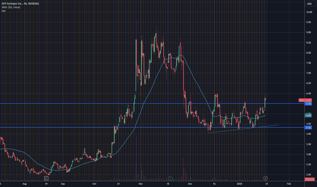This screenshot has height=187, width=317.
Task: Click the 8.00 price axis label
Action: pyautogui.click(x=308, y=53)
